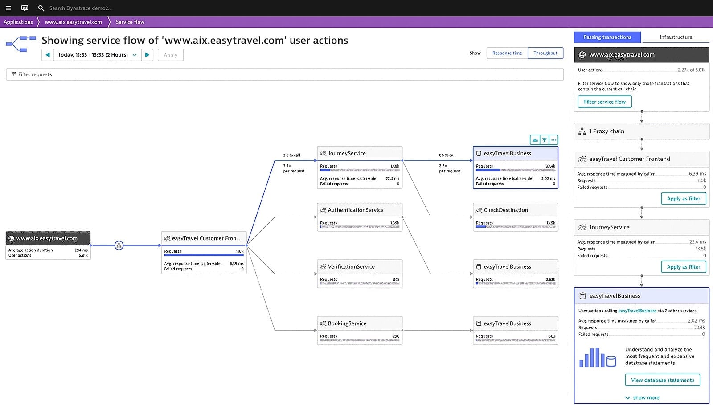The width and height of the screenshot is (713, 405).
Task: Click the proxy chain network icon in sidebar
Action: tap(582, 131)
